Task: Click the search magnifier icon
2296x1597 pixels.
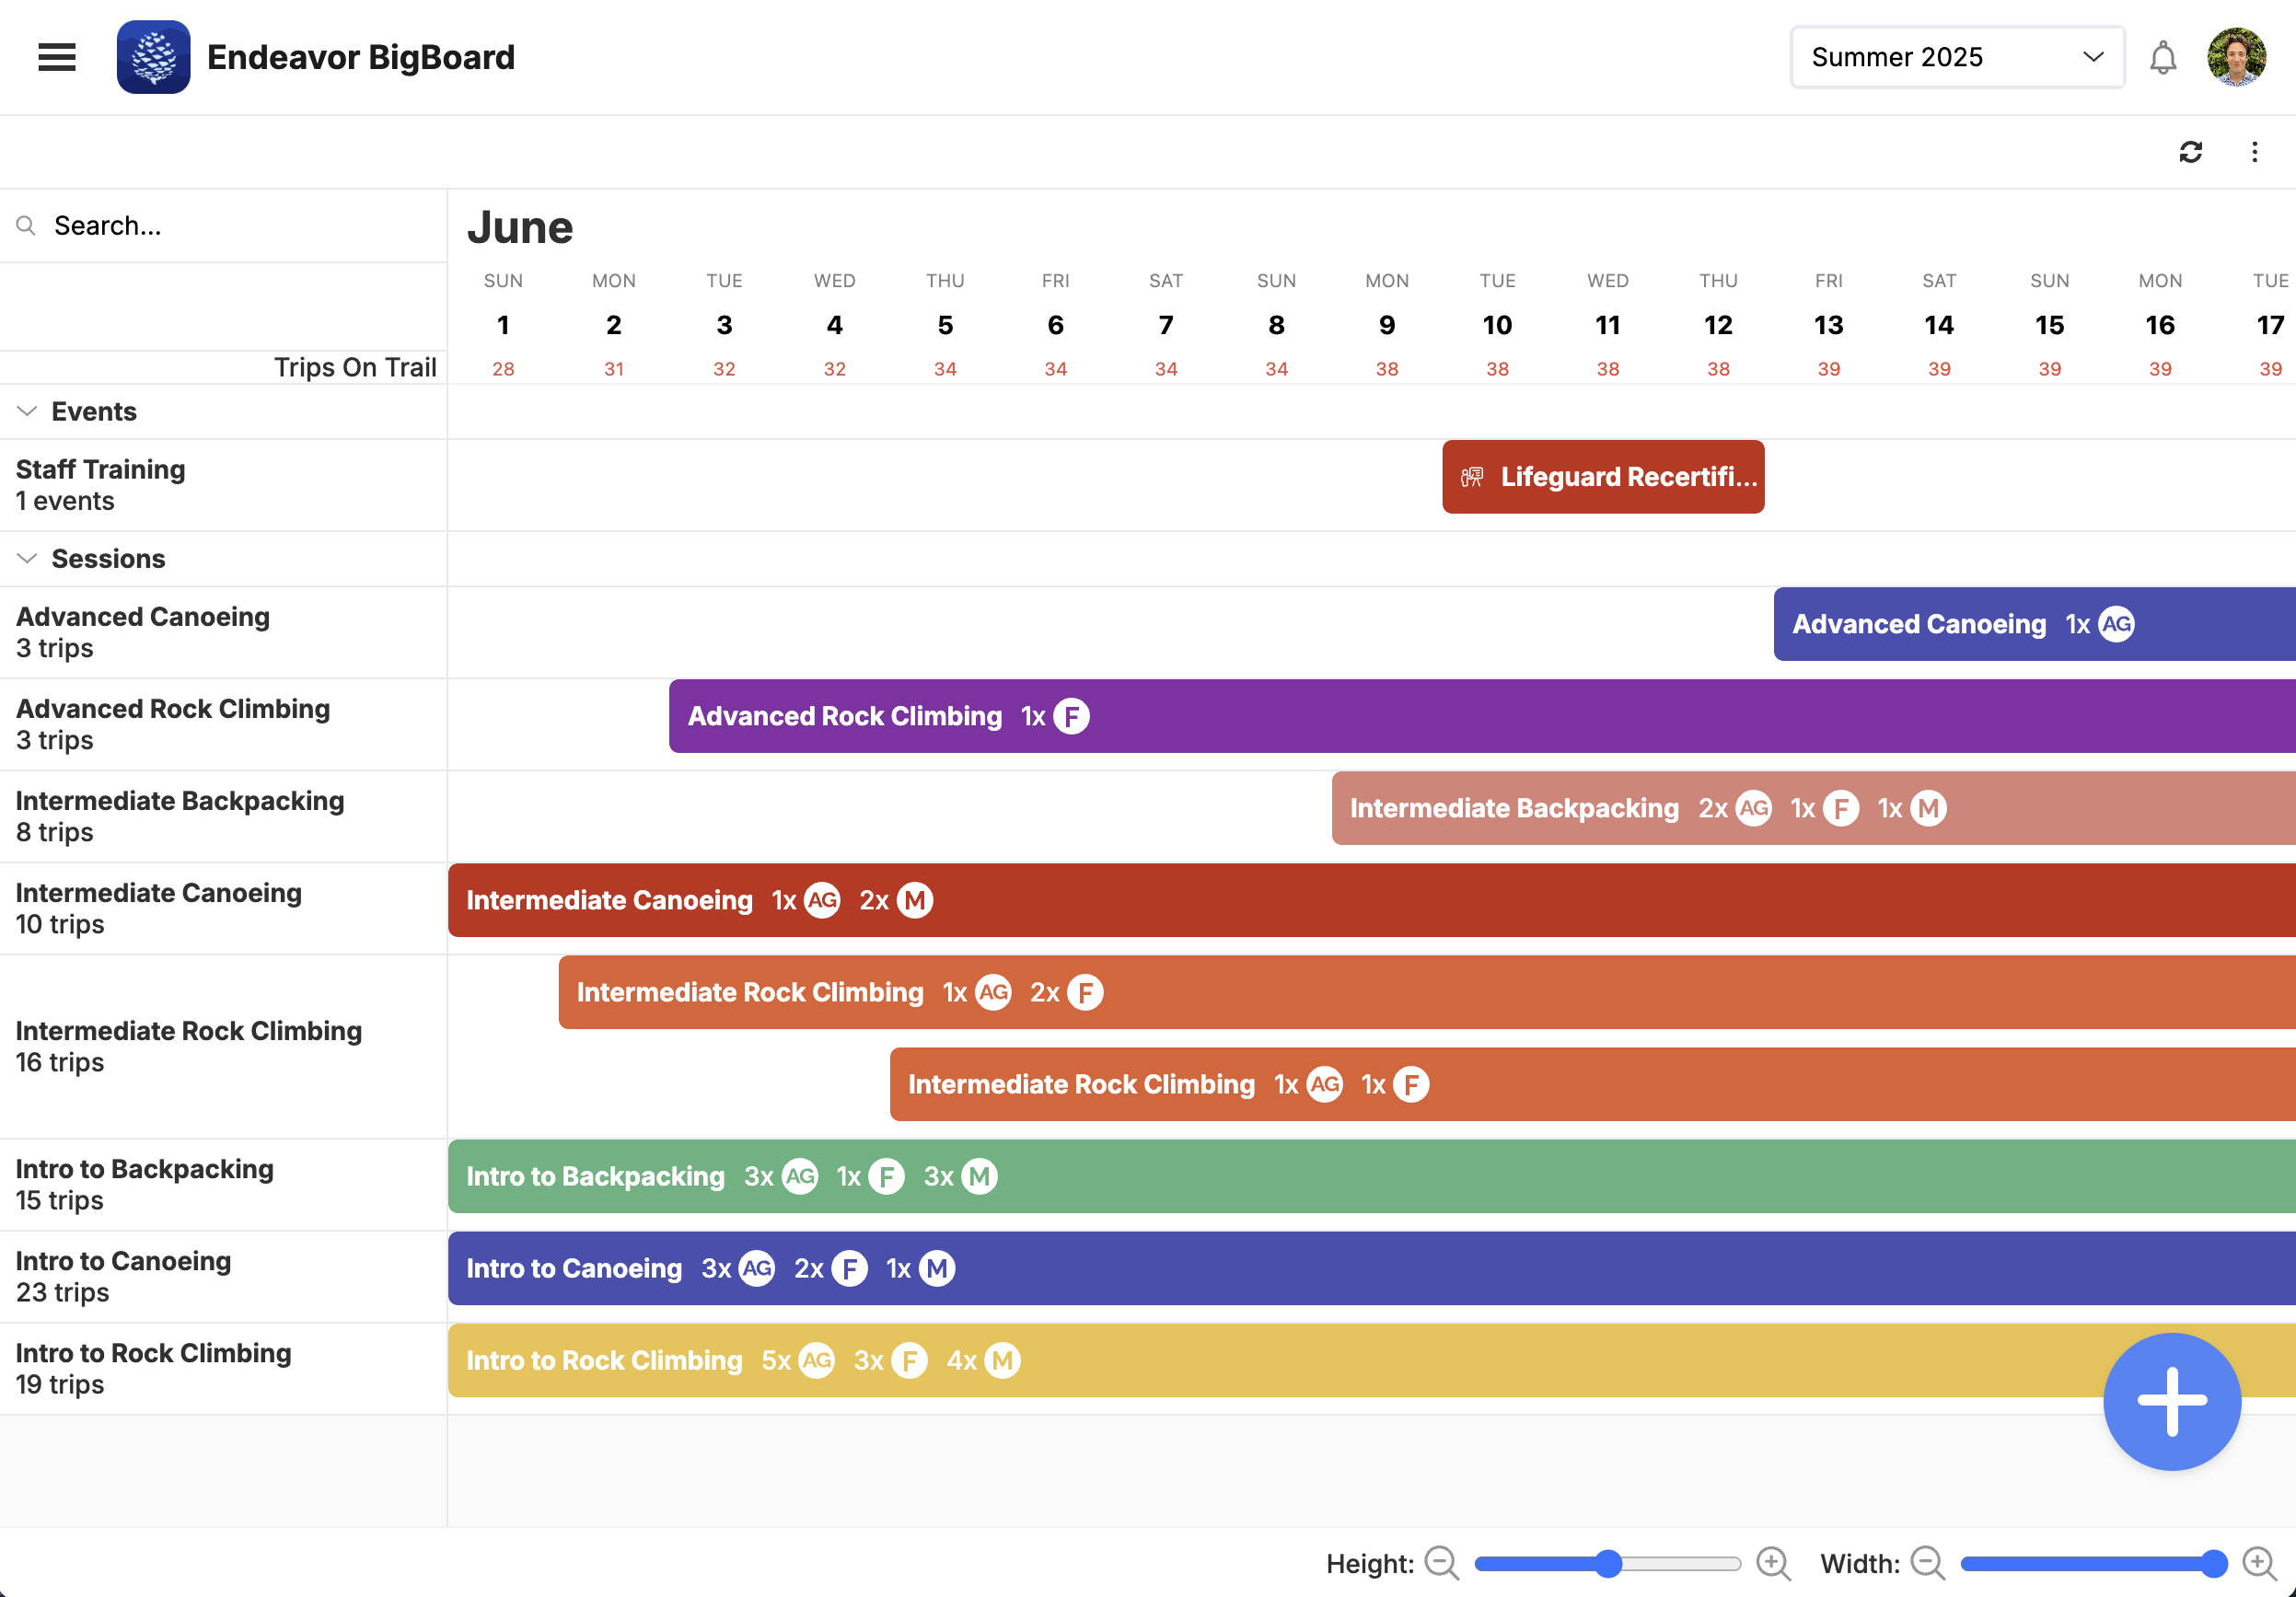Action: tap(27, 225)
